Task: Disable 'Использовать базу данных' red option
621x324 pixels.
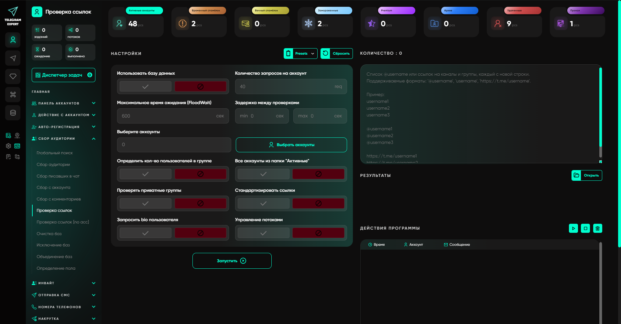Action: tap(201, 86)
